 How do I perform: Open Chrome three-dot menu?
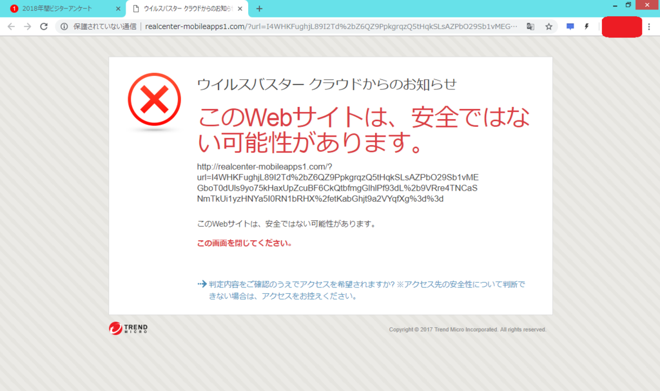pos(649,26)
